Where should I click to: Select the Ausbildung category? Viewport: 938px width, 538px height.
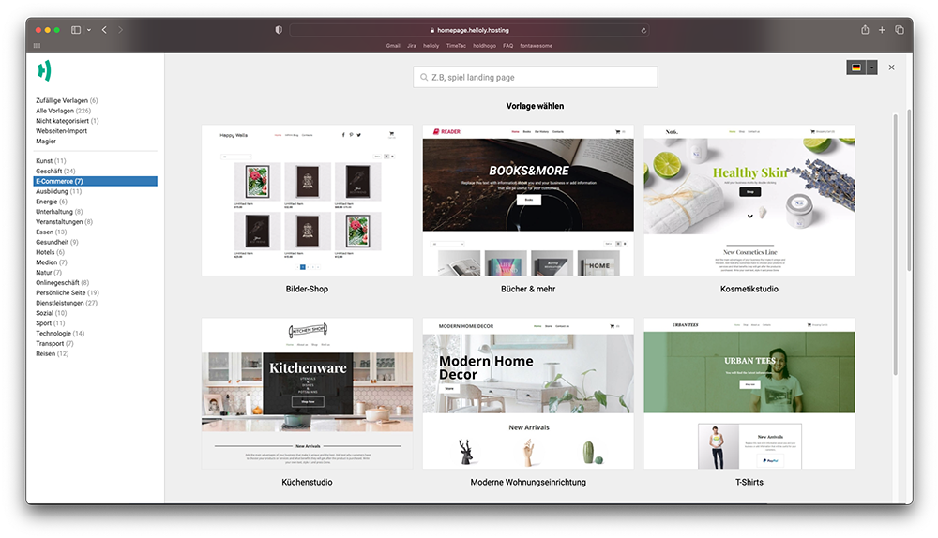point(58,191)
